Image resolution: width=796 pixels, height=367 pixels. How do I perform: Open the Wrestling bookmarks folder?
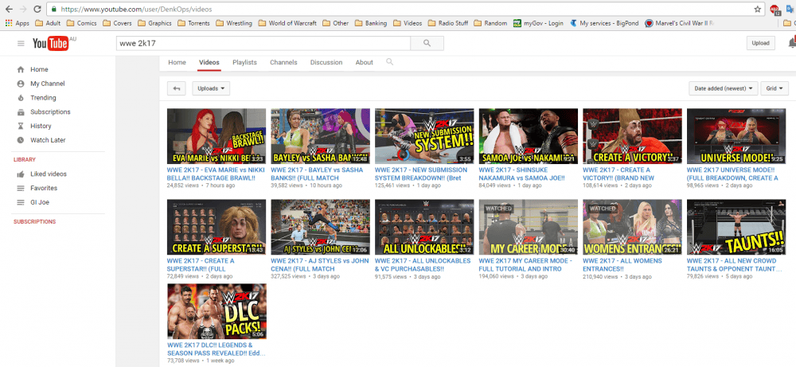[233, 23]
